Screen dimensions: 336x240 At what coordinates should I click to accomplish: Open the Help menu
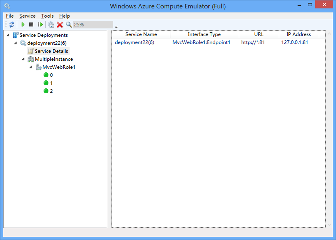click(64, 16)
